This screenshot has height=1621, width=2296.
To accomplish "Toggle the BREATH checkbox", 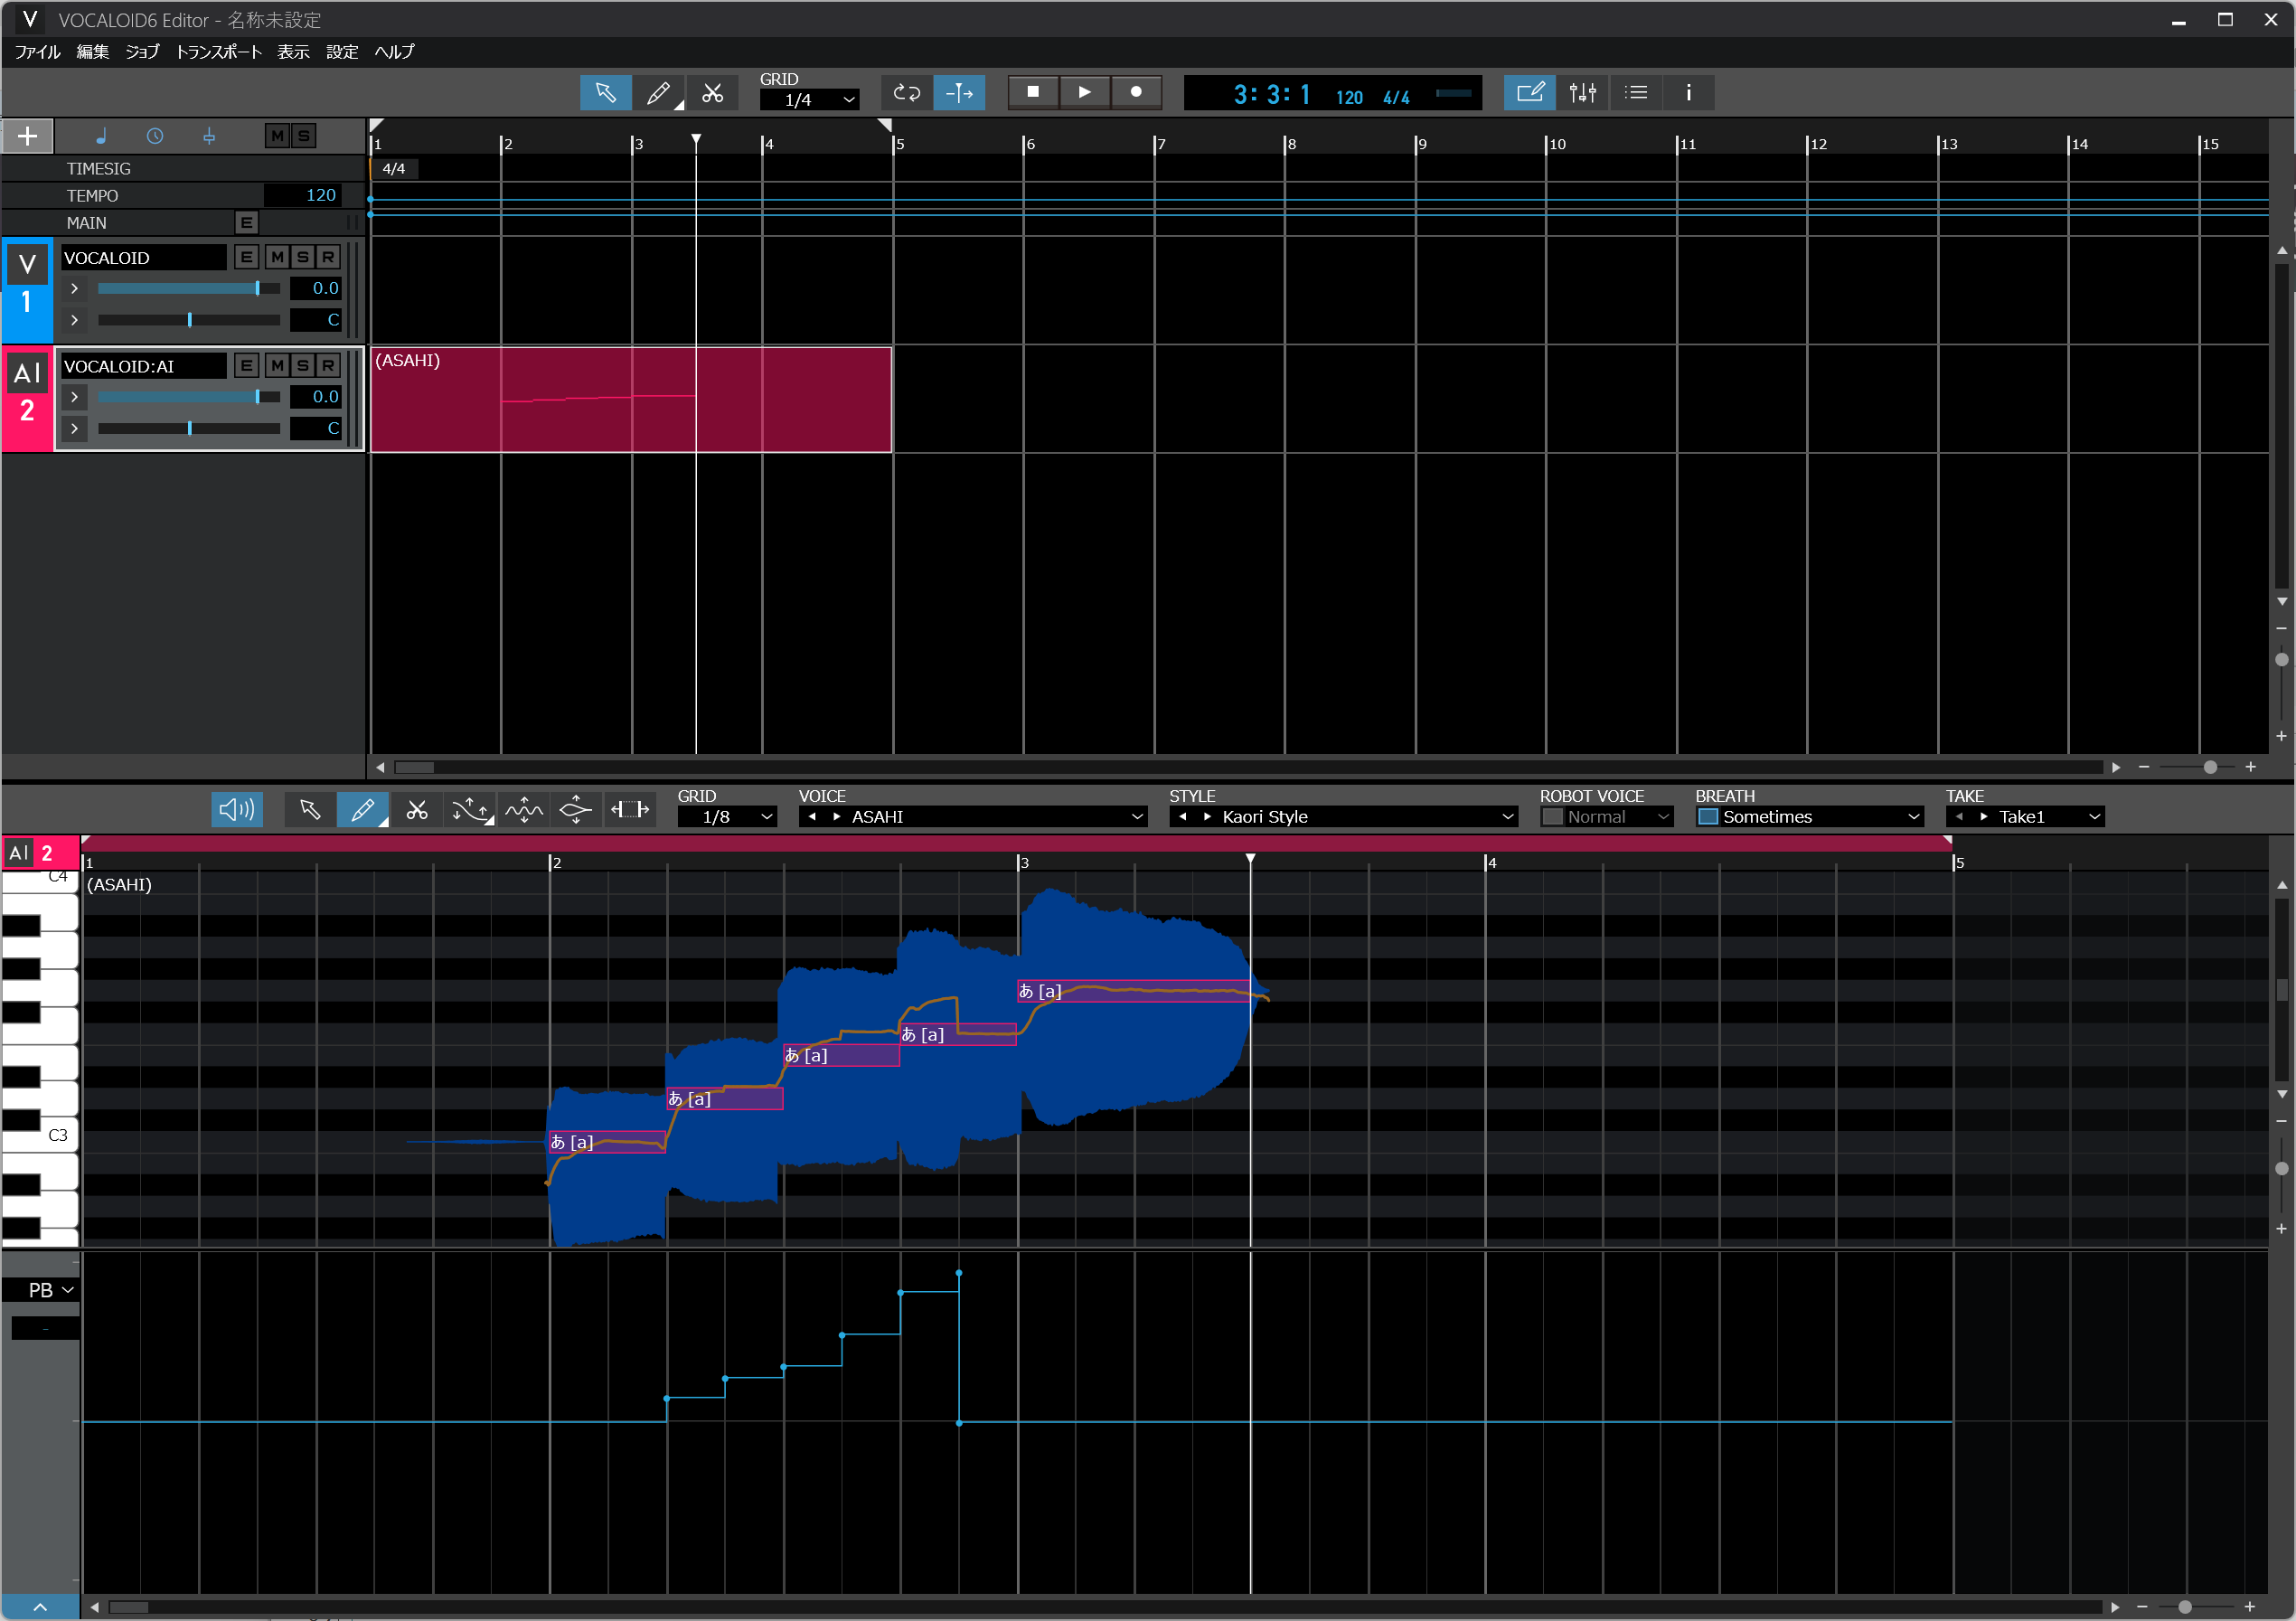I will pos(1708,817).
